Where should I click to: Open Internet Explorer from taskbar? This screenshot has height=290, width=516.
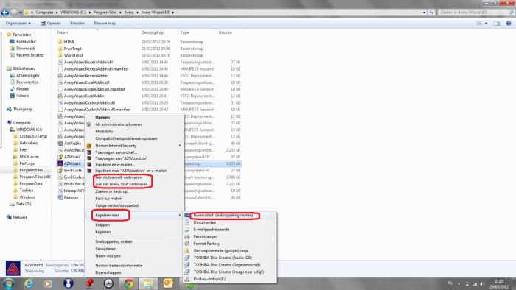[29, 283]
